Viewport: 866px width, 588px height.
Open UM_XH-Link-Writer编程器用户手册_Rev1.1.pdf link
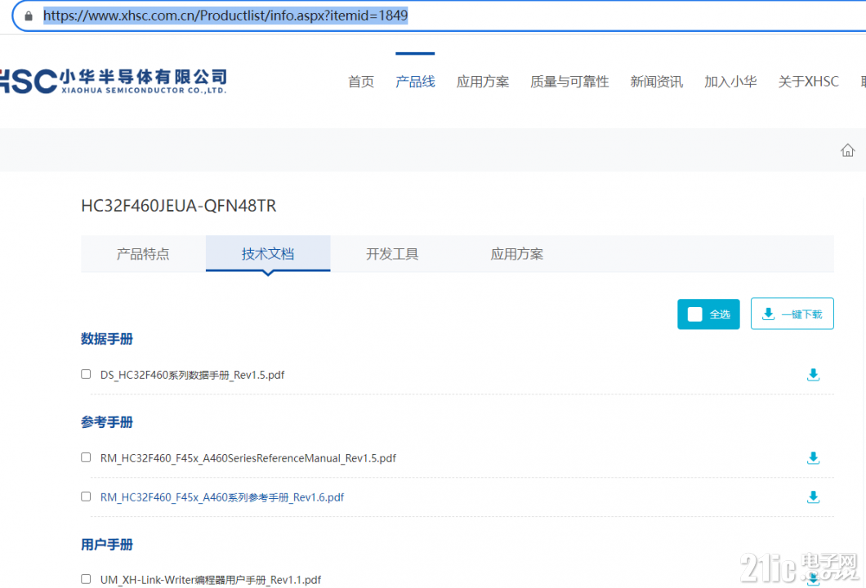tap(211, 580)
